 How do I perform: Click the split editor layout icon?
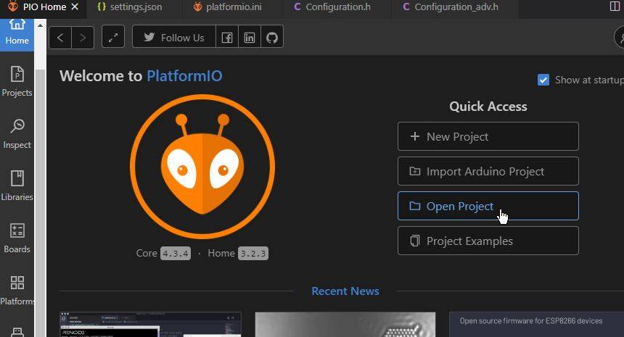615,7
